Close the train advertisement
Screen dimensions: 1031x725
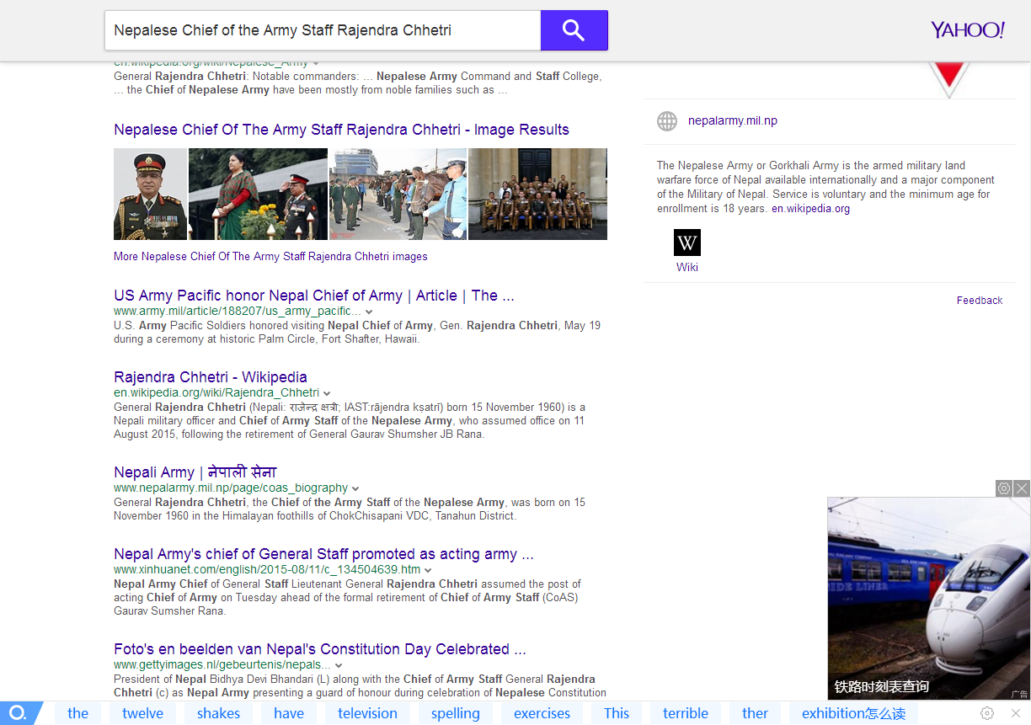(x=1021, y=488)
